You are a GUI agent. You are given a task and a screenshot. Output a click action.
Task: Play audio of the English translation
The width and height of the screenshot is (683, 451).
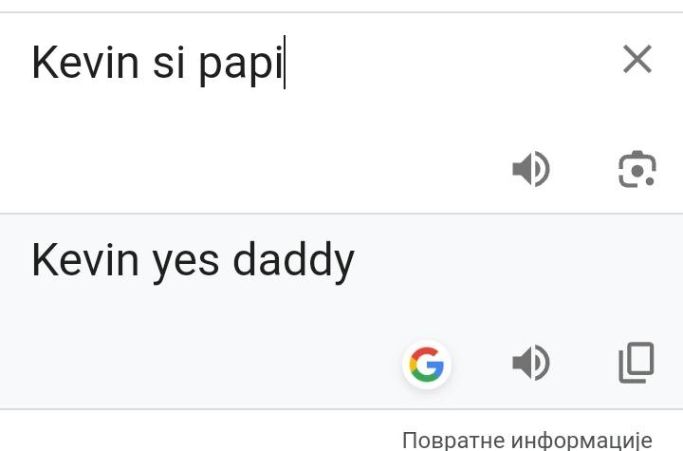coord(531,364)
